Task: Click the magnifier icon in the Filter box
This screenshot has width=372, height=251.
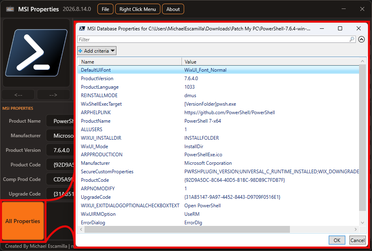Action: [x=352, y=39]
